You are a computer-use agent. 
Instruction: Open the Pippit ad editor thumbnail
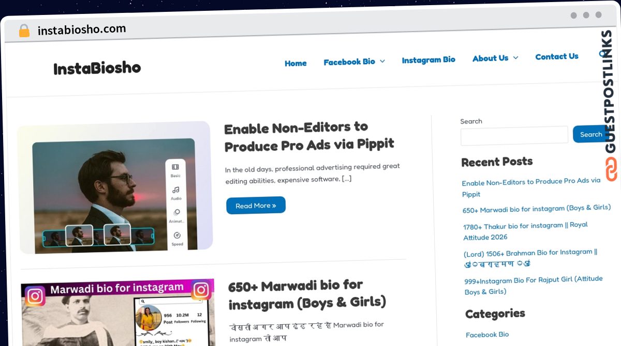coord(115,187)
